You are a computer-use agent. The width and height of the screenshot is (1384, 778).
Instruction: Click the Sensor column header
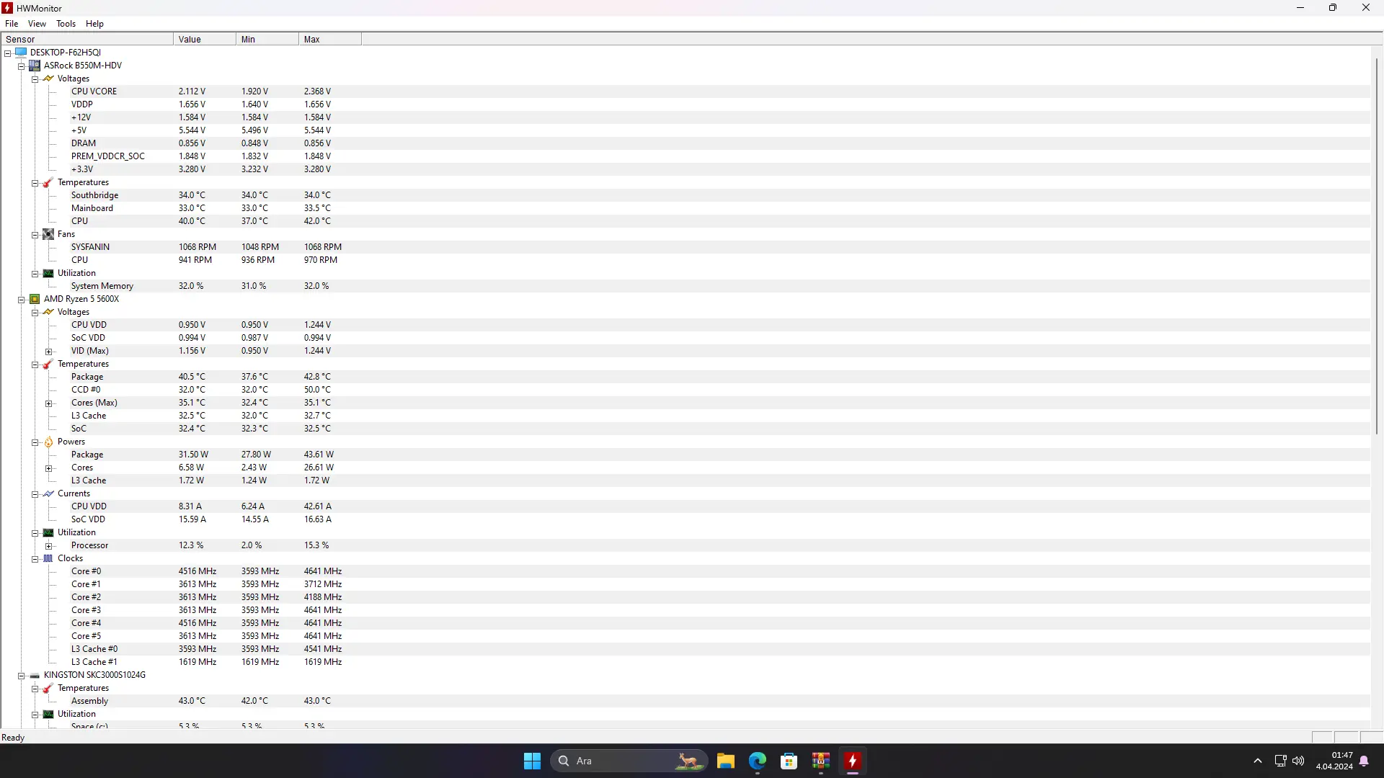[87, 40]
